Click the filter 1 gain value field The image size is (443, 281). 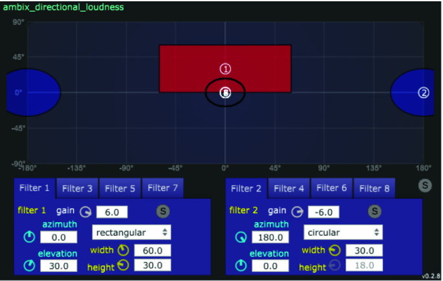111,212
